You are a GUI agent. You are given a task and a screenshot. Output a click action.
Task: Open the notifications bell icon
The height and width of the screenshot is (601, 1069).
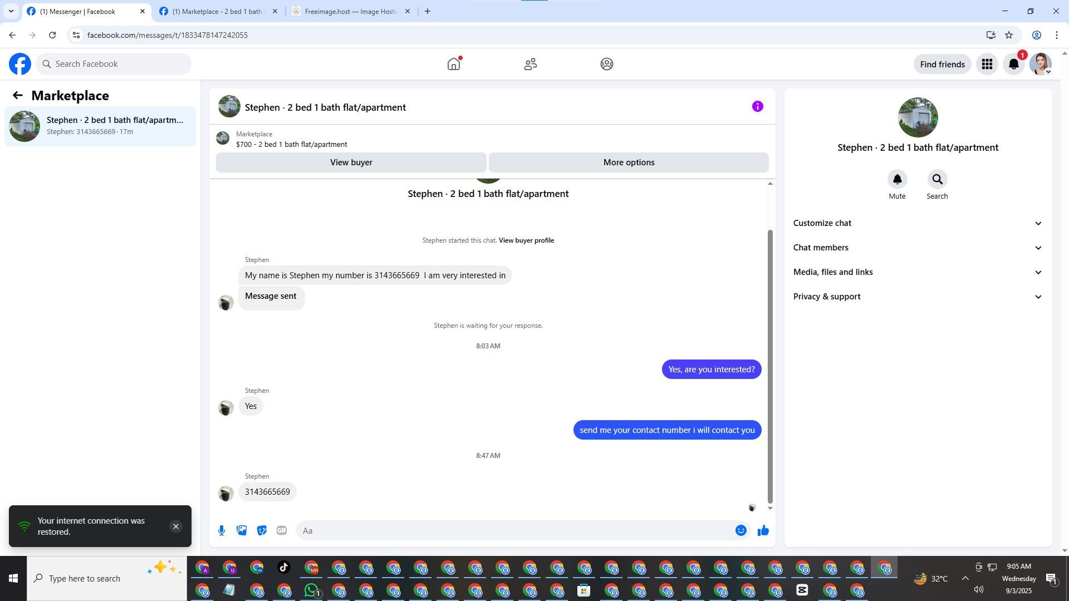[1014, 64]
